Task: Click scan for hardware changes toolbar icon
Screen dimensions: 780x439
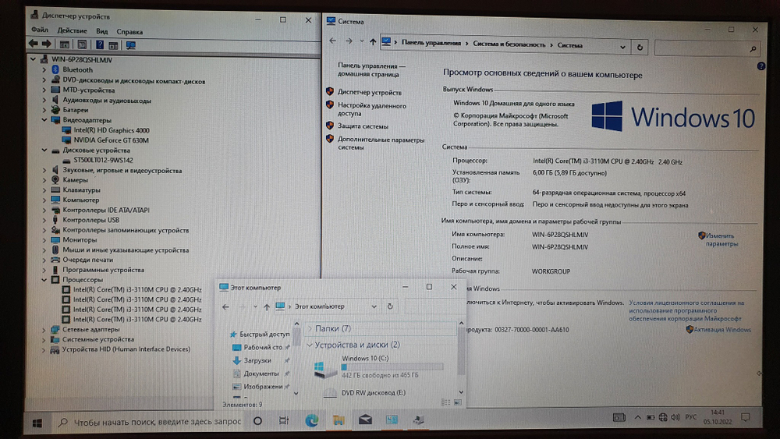Action: tap(129, 44)
